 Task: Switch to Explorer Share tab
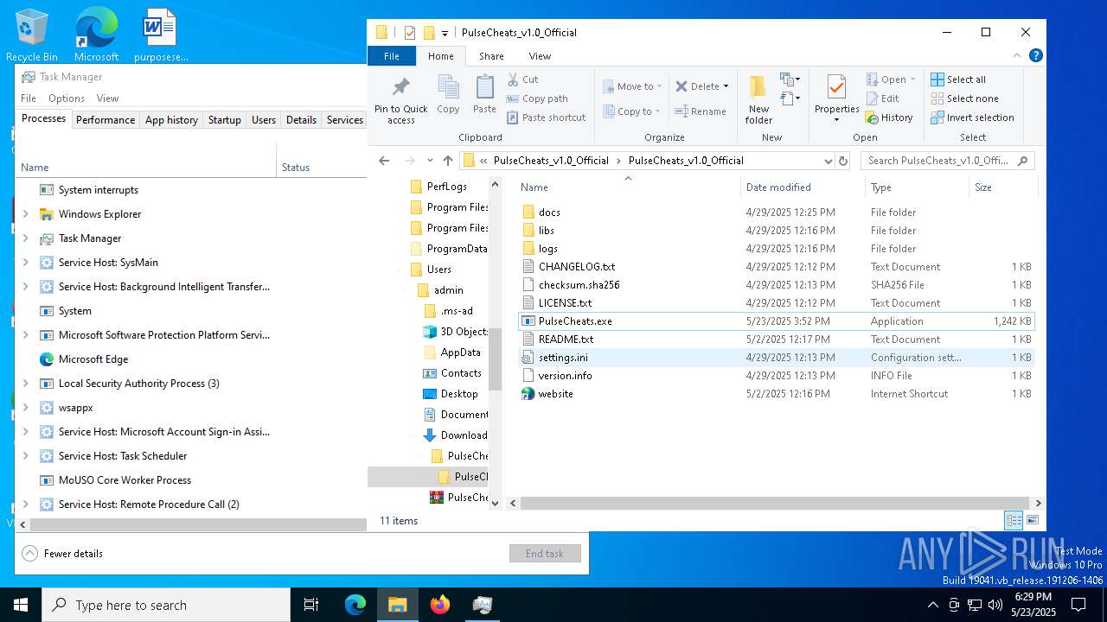point(491,56)
